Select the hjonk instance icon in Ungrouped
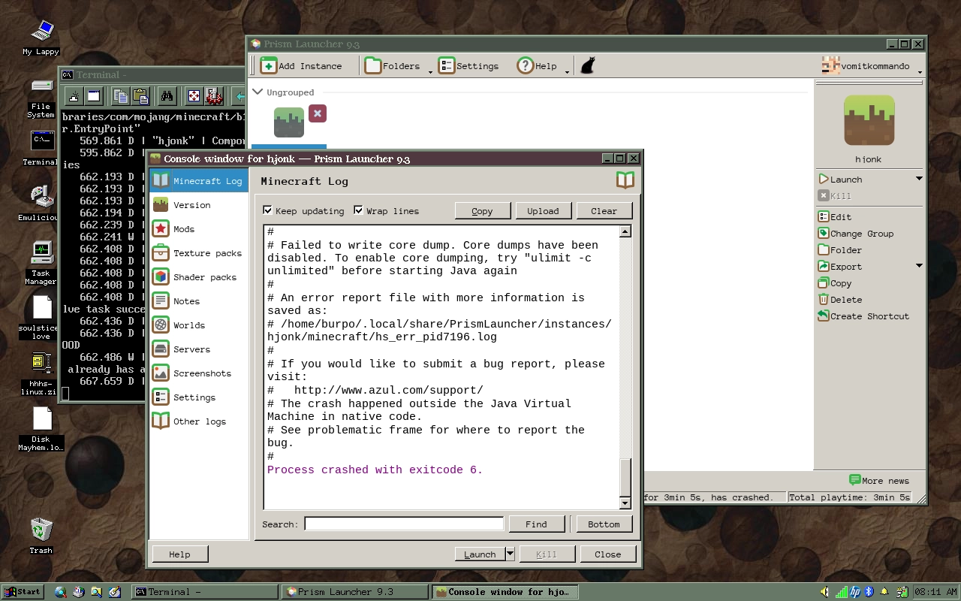The height and width of the screenshot is (601, 961). tap(289, 122)
